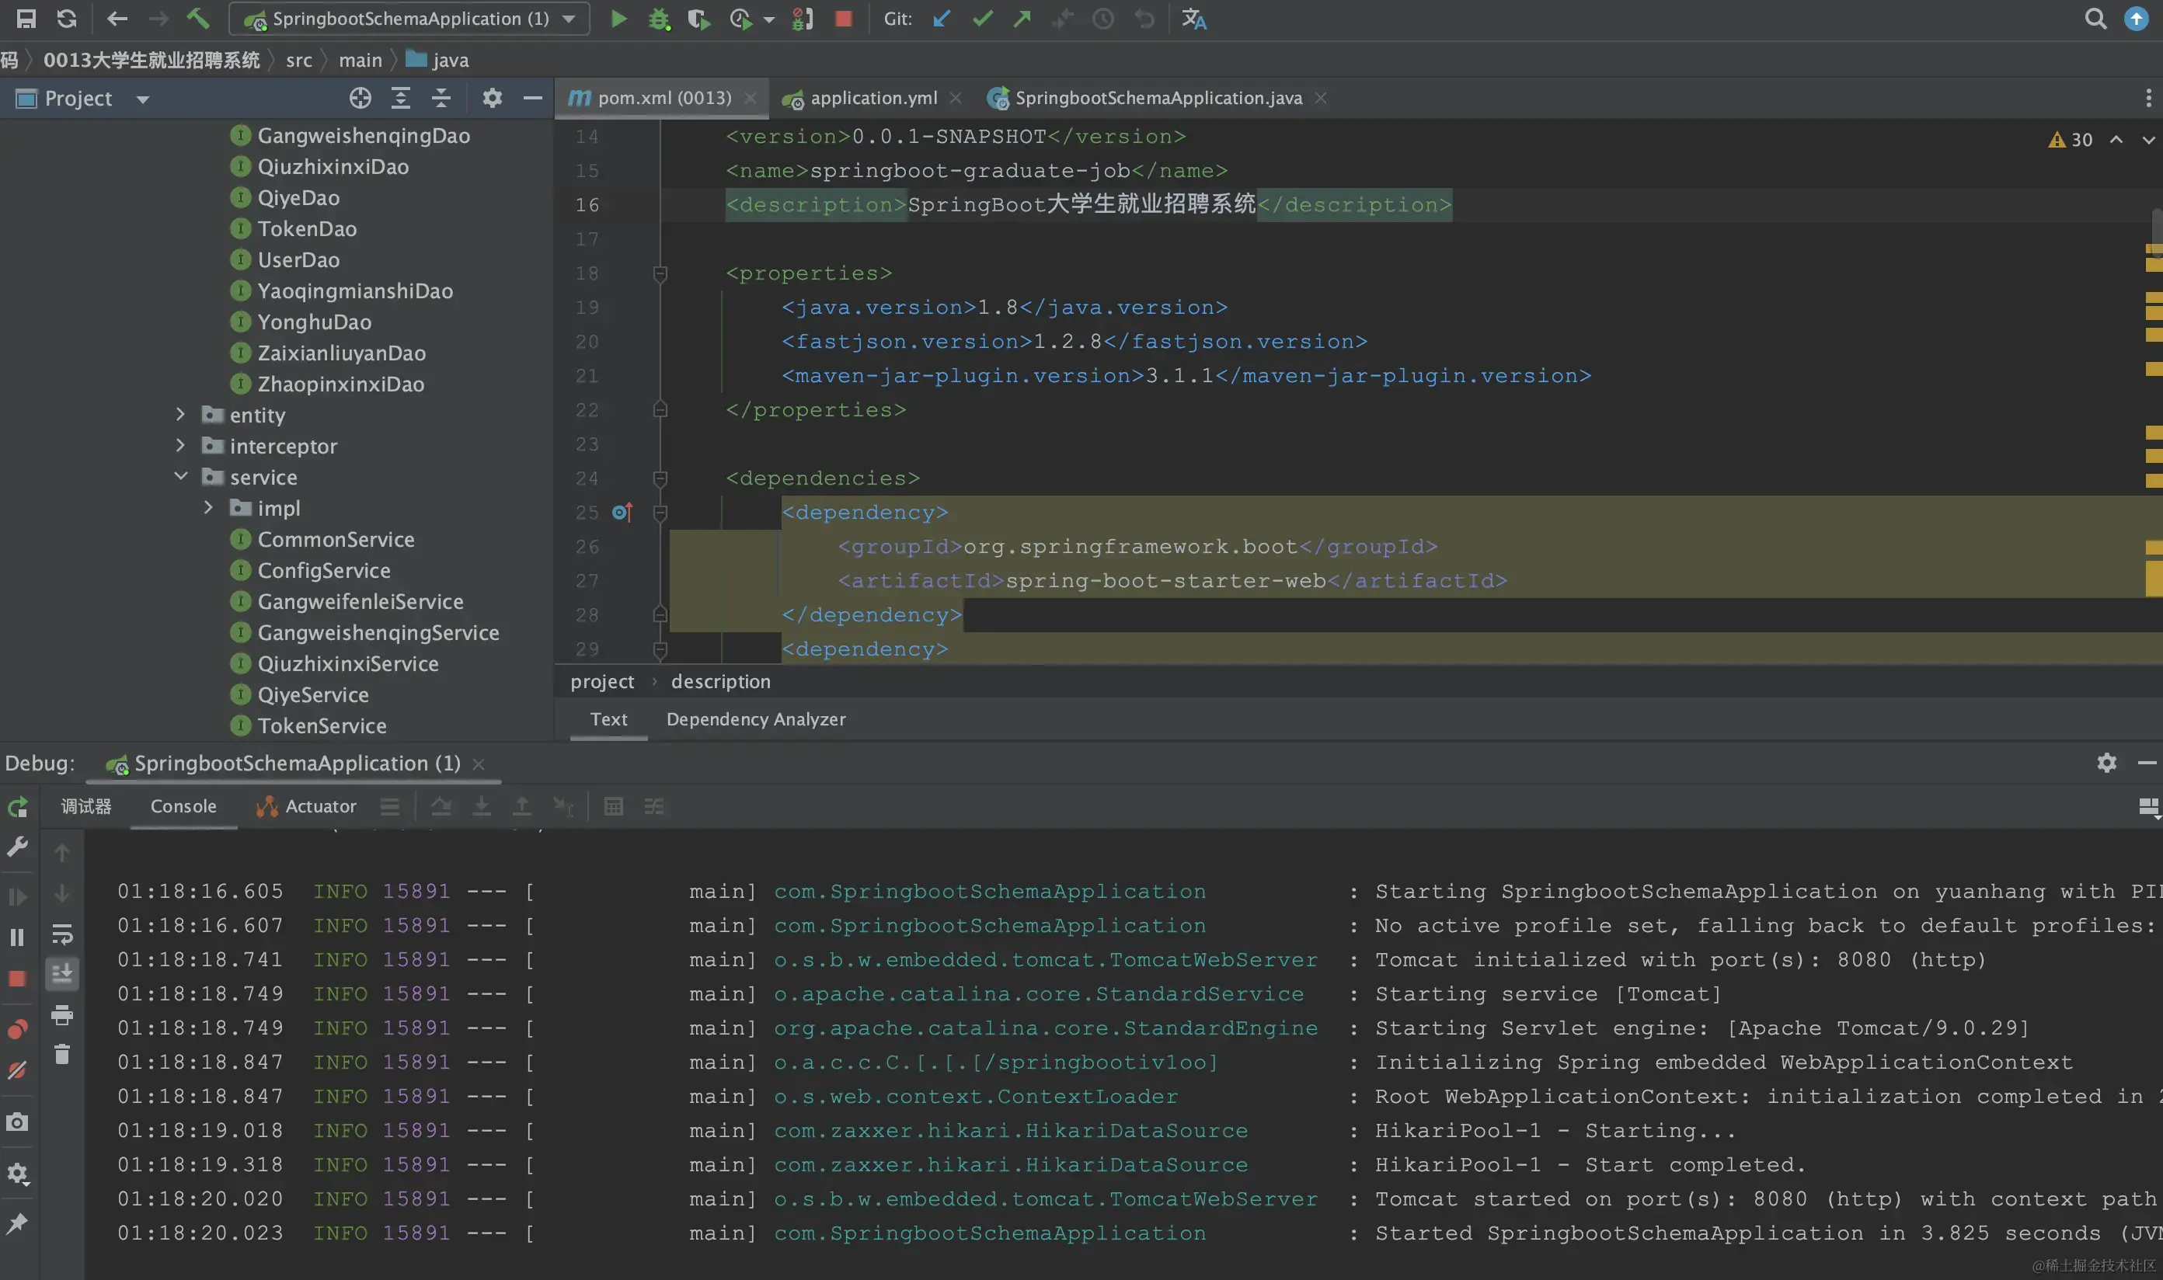Click the Git commit checkmark icon

tap(982, 19)
